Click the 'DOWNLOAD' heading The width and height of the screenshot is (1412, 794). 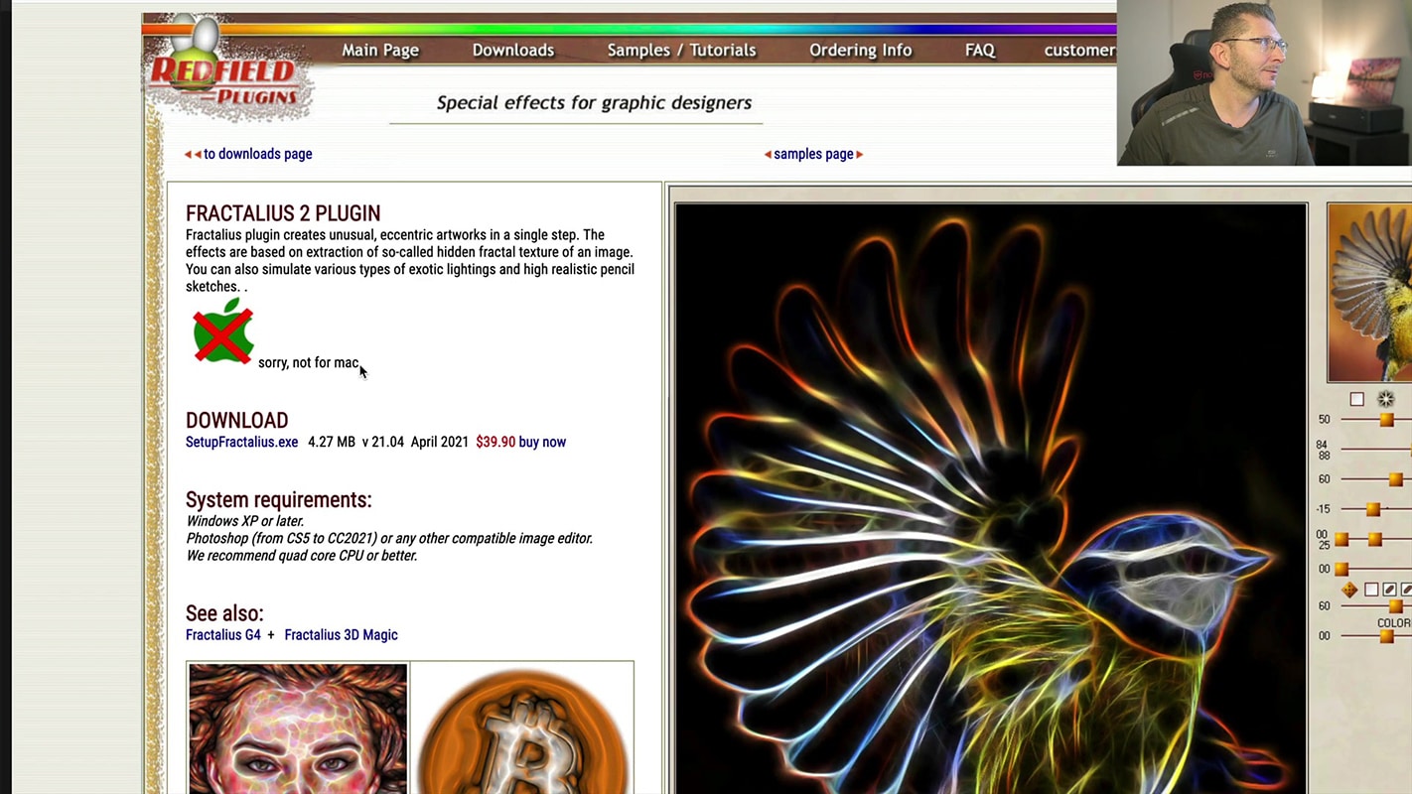click(236, 421)
